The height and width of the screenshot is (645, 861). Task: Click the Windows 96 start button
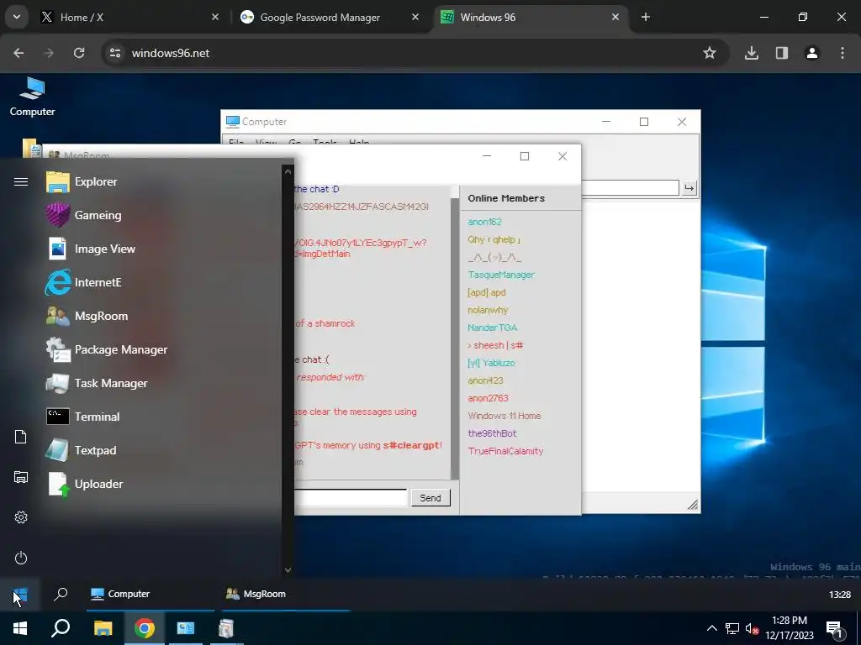[20, 595]
